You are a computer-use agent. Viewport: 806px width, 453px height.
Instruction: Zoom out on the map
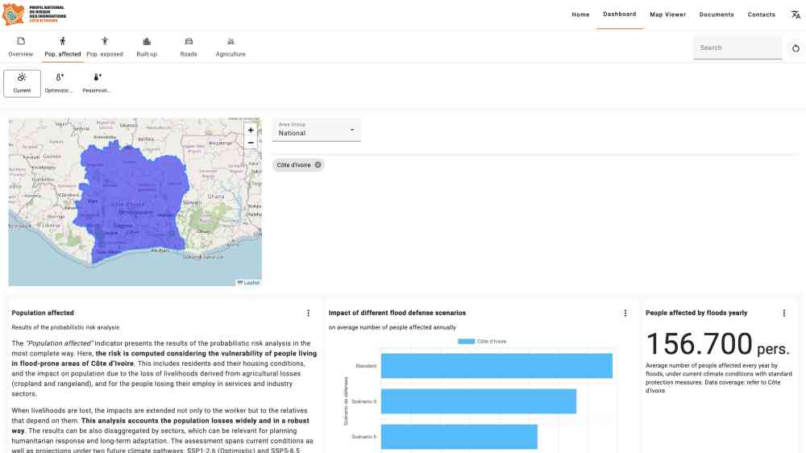[x=251, y=143]
